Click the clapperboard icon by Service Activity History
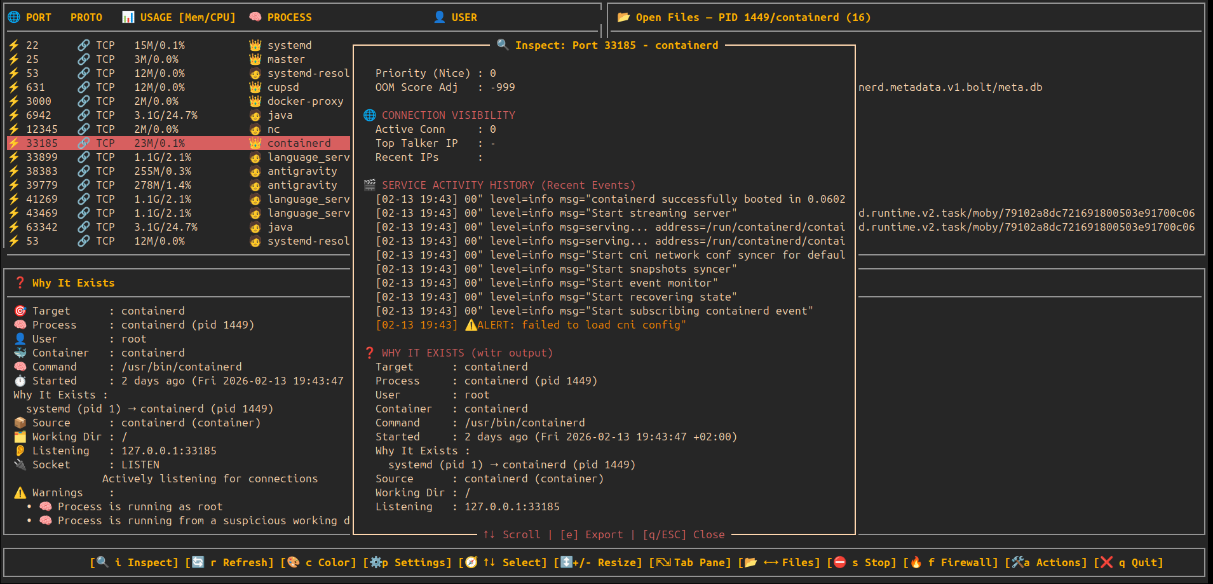The width and height of the screenshot is (1213, 584). [x=370, y=185]
